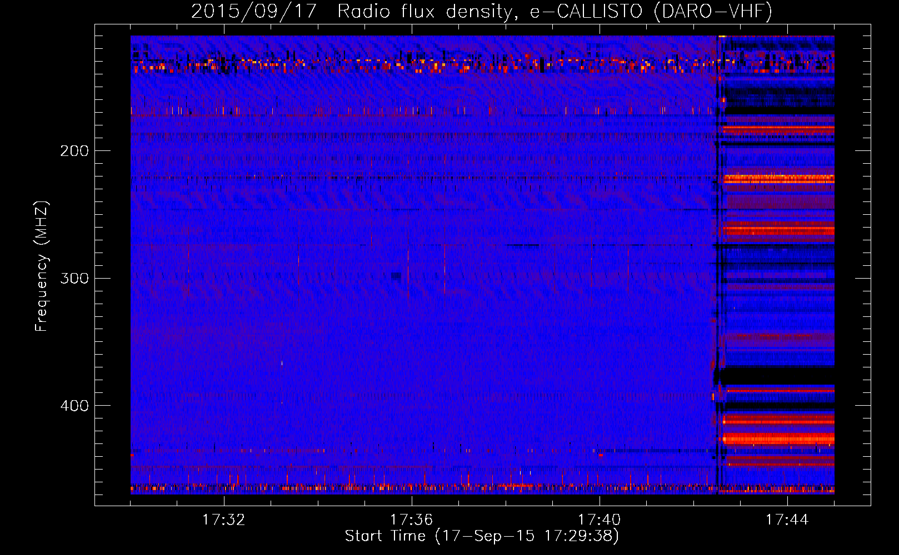Click the plot title "Radio flux density, e-CALLISTO (DARO-VHF)"
This screenshot has height=555, width=899.
pos(555,11)
